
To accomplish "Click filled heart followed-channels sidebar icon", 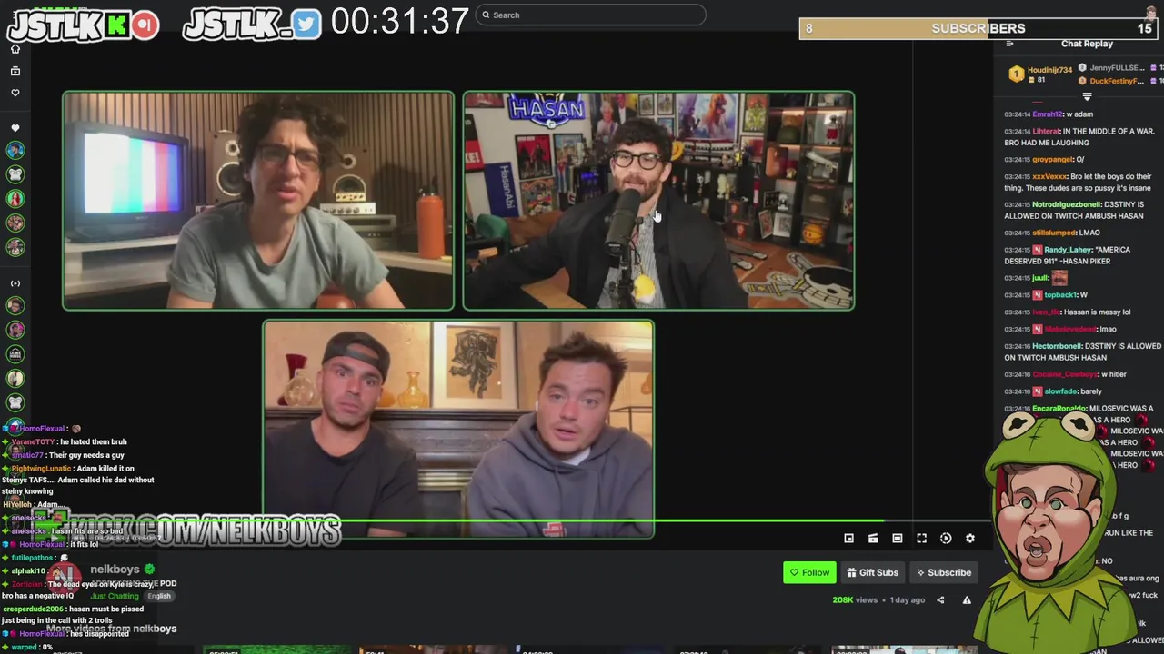I will click(15, 128).
